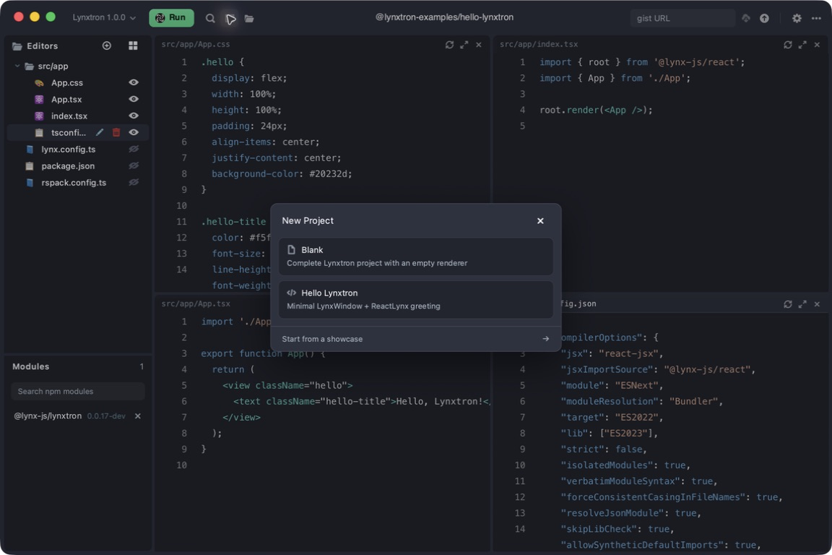Viewport: 832px width, 555px height.
Task: Click the src/app/App.css pane title
Action: tap(196, 44)
